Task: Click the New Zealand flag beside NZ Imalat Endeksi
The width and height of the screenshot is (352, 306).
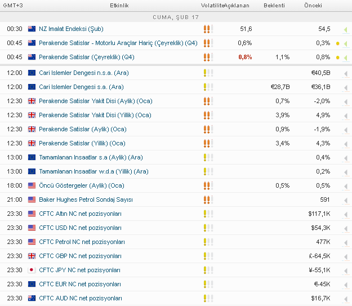Action: click(32, 29)
